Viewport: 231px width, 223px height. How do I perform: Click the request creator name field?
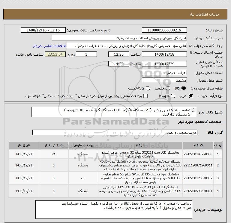pos(127,46)
